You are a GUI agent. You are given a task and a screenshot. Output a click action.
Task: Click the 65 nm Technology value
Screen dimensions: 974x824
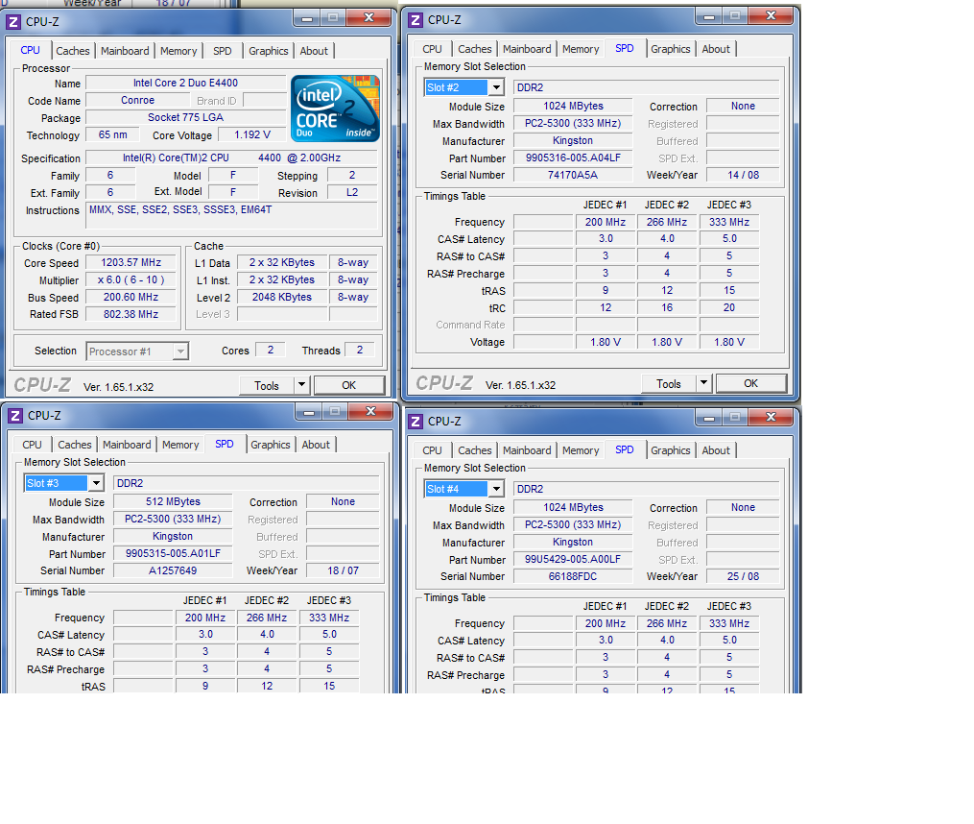tap(113, 135)
